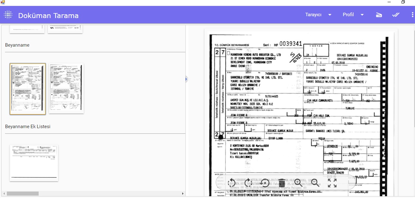
Task: Select the second Beyanname page thumbnail
Action: click(x=66, y=88)
